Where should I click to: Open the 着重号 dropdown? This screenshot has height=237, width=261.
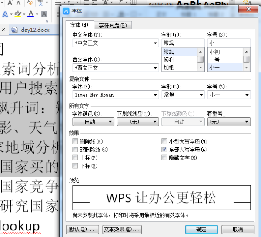pos(229,122)
